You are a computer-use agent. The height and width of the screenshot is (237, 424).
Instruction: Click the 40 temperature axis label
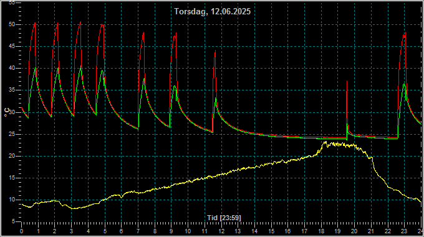point(11,68)
